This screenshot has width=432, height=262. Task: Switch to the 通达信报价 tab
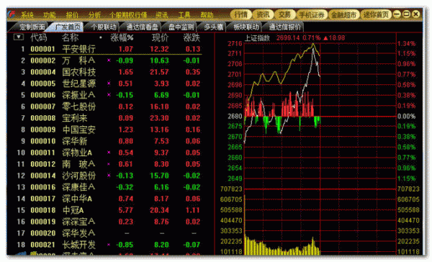[x=284, y=27]
